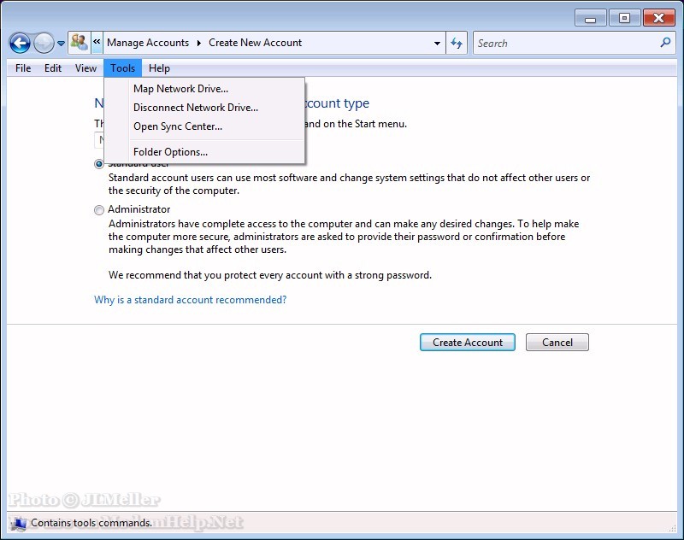Click the User Accounts icon in address bar

pos(80,43)
